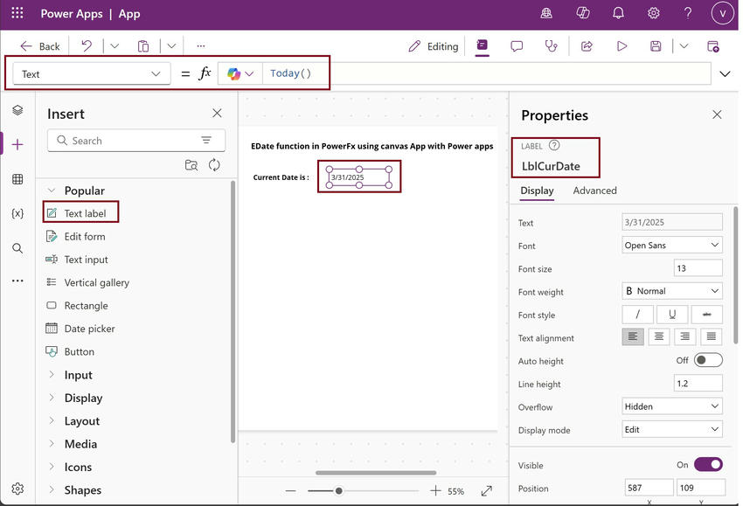Insert a Vertical gallery control
This screenshot has width=743, height=506.
(x=87, y=283)
